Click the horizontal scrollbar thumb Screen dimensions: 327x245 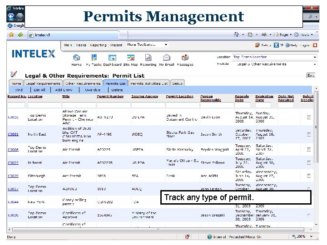[158, 230]
